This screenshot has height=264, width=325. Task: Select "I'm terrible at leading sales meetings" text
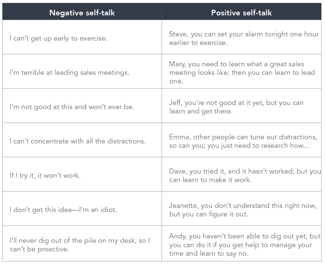pyautogui.click(x=69, y=72)
